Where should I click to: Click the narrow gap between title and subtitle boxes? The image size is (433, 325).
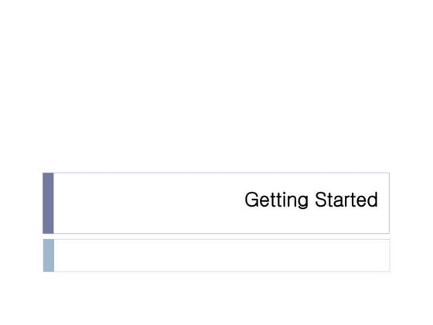click(216, 237)
